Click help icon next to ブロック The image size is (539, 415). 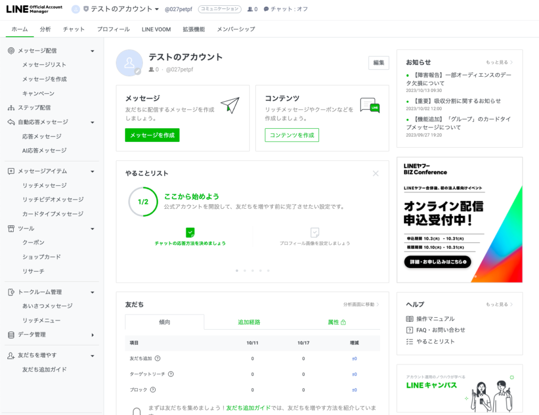coord(153,390)
